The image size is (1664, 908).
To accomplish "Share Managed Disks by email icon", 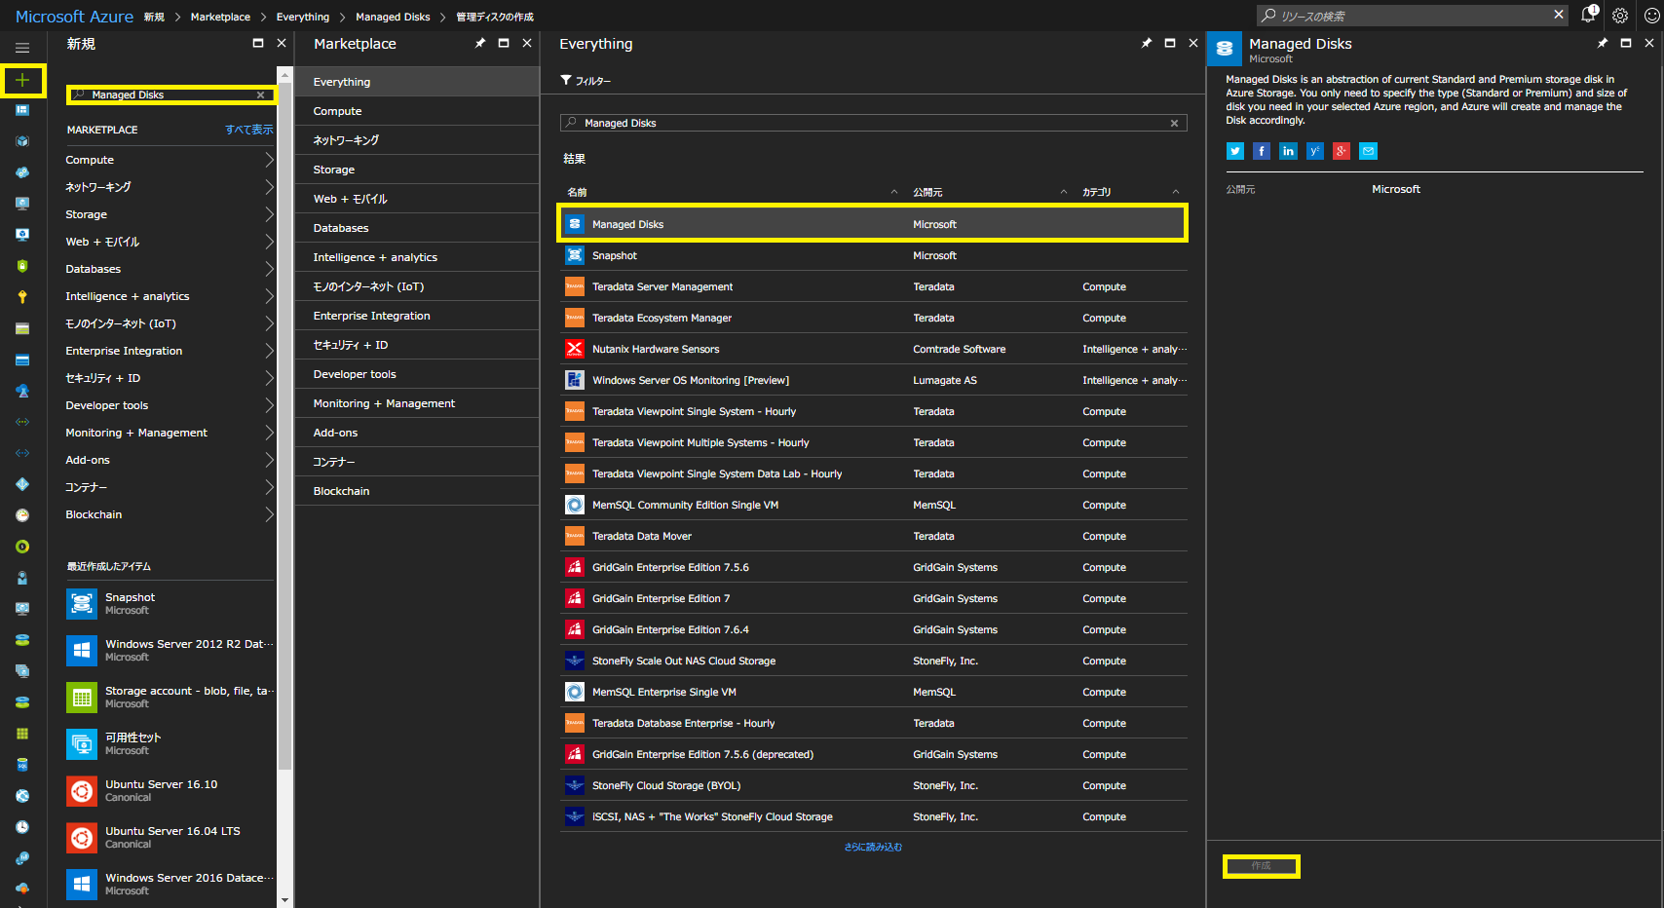I will click(x=1369, y=151).
